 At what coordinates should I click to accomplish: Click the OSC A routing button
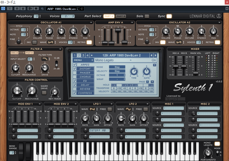pyautogui.click(x=14, y=53)
